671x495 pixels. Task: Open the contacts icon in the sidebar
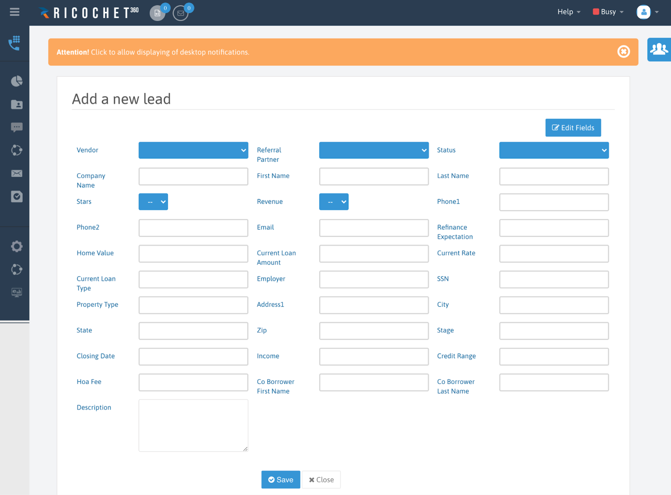pos(16,104)
